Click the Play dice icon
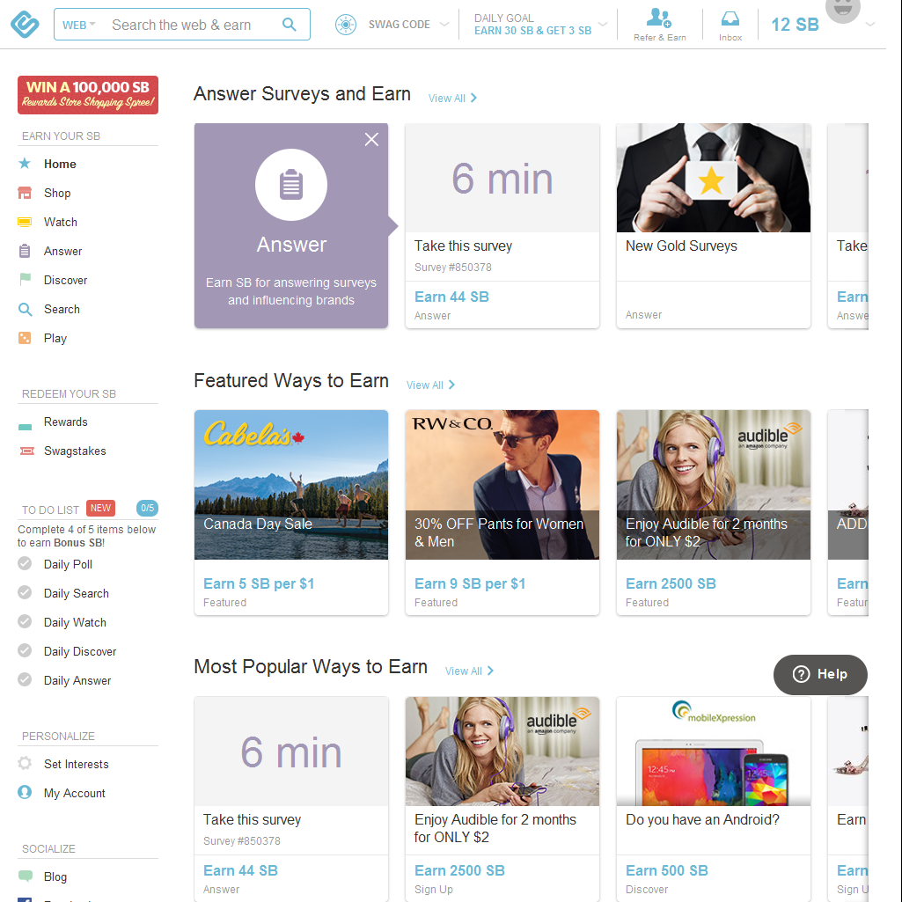 24,338
